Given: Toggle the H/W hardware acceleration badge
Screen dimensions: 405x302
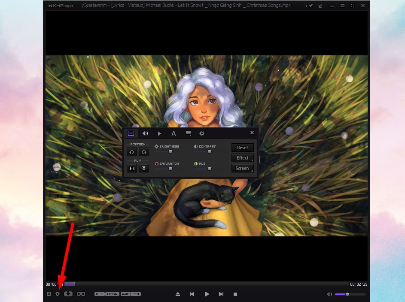Looking at the screenshot, I should 99,294.
